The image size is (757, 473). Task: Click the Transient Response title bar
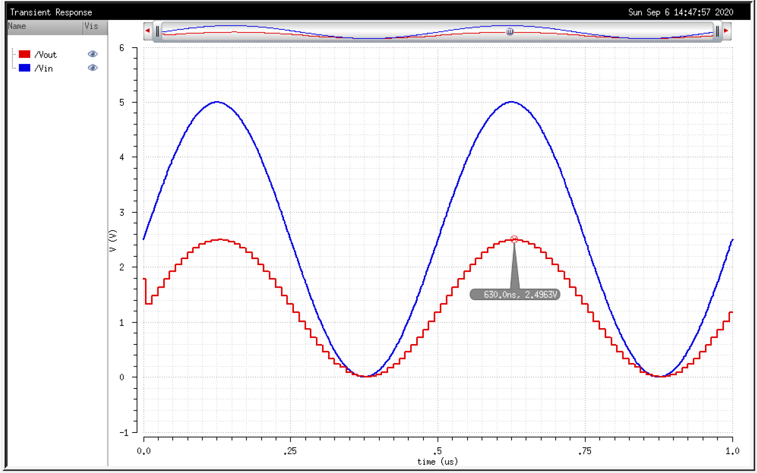click(x=52, y=12)
